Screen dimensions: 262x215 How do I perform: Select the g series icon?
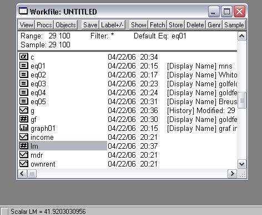[x=24, y=110]
